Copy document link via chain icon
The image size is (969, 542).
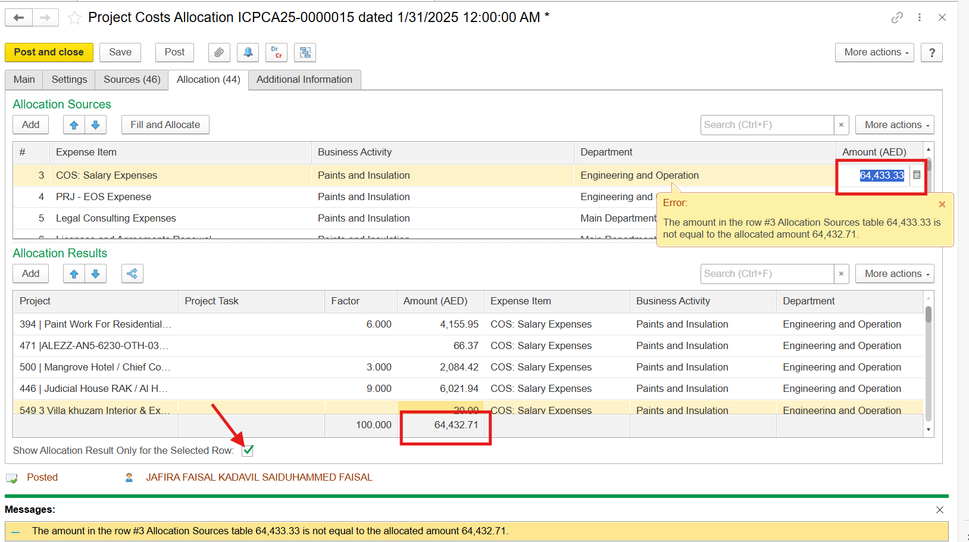click(x=897, y=18)
